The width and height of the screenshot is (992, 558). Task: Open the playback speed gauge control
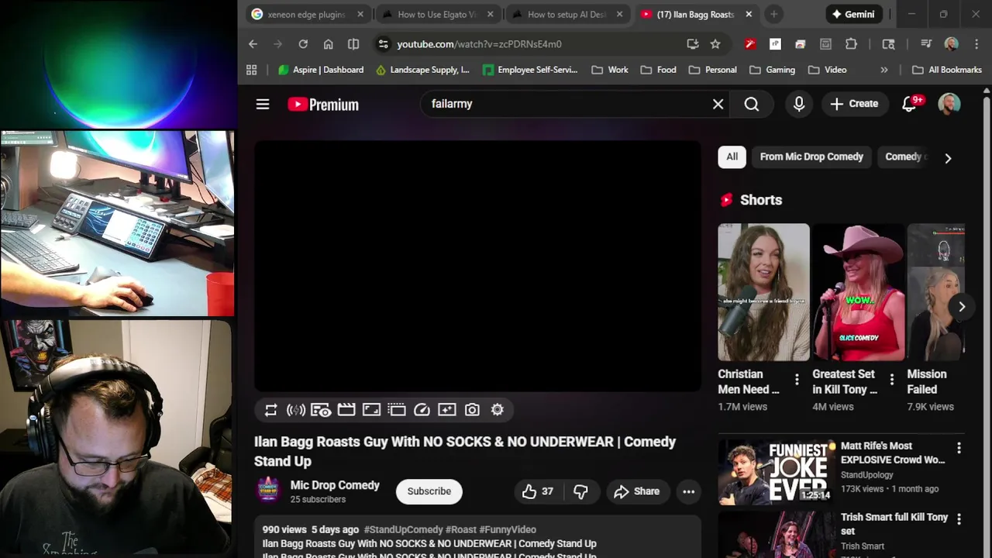(422, 410)
